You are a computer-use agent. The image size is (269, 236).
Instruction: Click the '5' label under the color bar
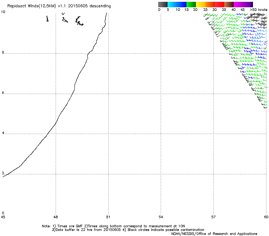[x=168, y=10]
